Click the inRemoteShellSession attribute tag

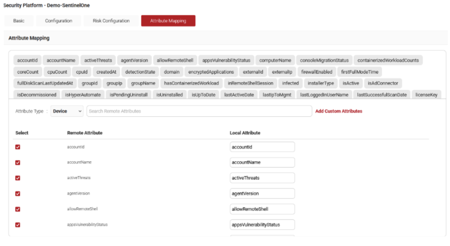[250, 83]
